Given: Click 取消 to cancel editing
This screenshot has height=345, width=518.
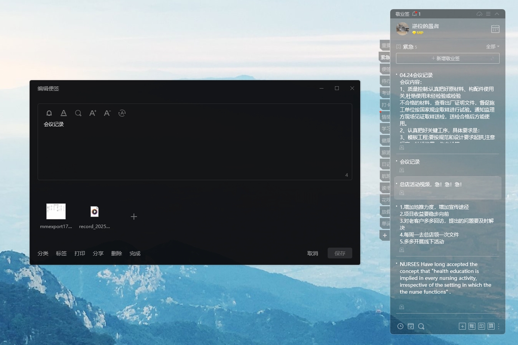Looking at the screenshot, I should 312,253.
